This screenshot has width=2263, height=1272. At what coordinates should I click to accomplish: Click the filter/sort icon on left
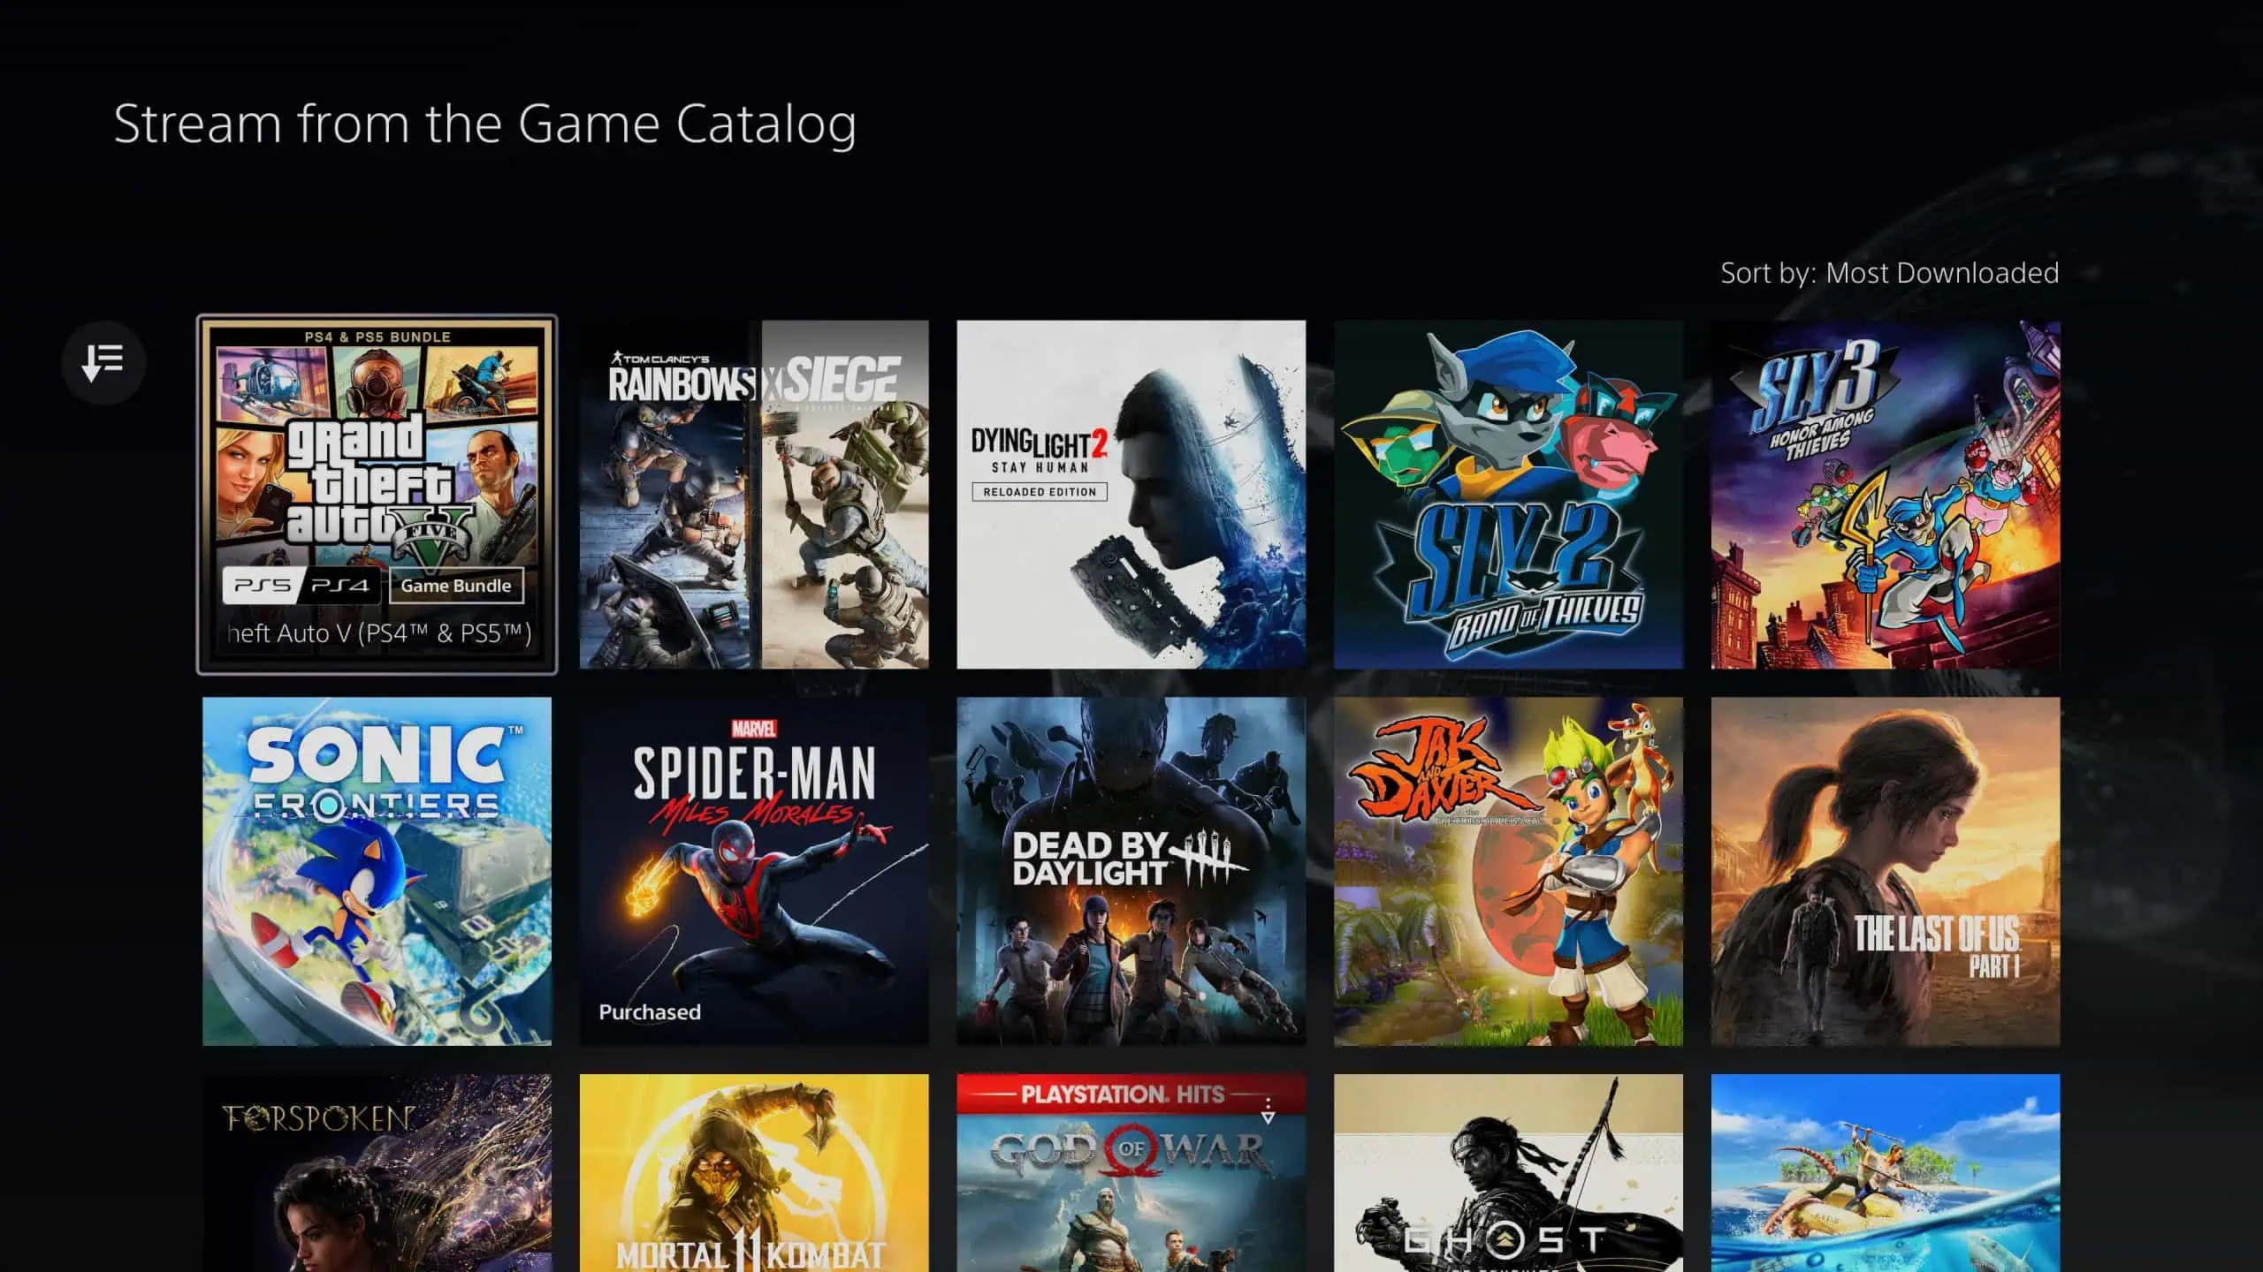pos(104,362)
